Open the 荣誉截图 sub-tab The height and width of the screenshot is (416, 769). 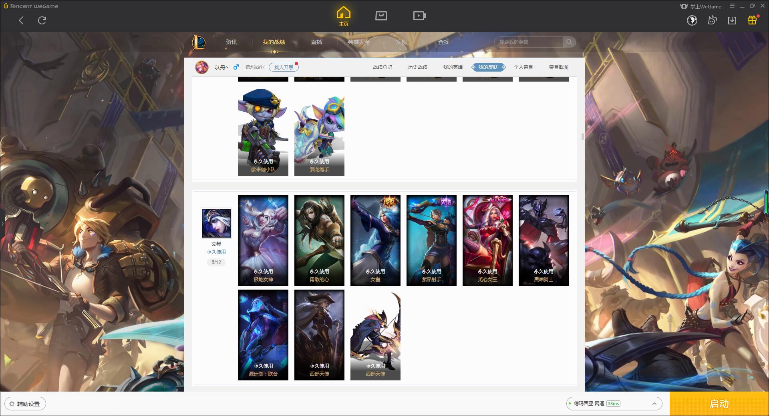pyautogui.click(x=559, y=67)
